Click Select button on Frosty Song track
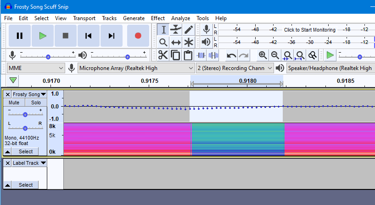 (x=26, y=151)
